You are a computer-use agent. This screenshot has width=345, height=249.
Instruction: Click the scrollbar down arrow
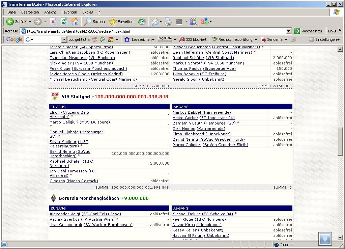pos(340,238)
